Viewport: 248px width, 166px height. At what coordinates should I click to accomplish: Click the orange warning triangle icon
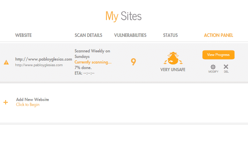(6, 62)
